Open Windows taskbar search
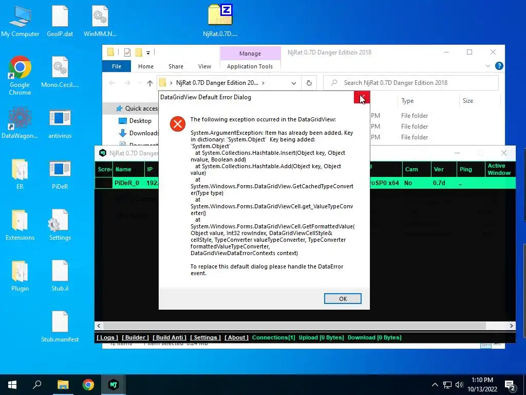 click(37, 385)
